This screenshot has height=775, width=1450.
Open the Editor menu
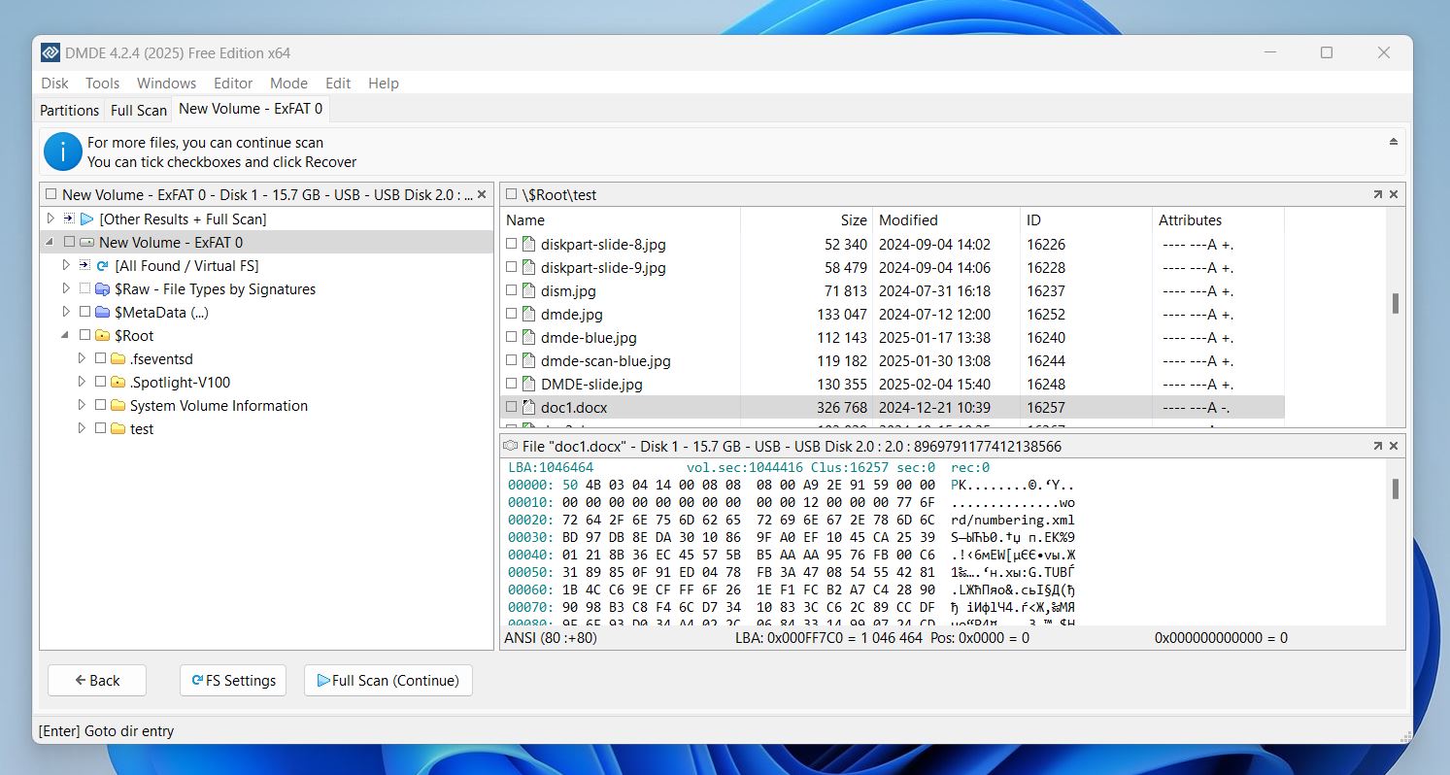click(x=233, y=84)
